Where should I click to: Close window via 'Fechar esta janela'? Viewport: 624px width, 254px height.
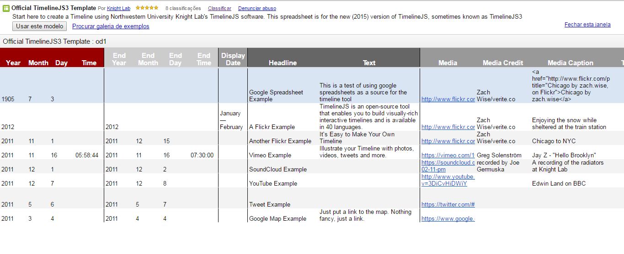tap(587, 25)
